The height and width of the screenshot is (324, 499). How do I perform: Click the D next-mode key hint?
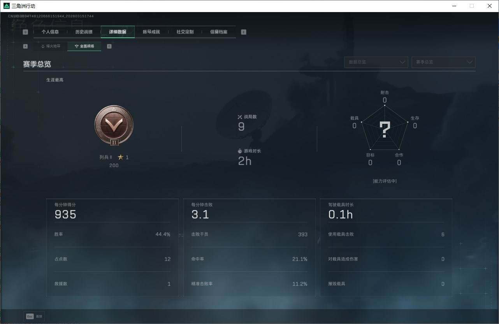[x=109, y=46]
